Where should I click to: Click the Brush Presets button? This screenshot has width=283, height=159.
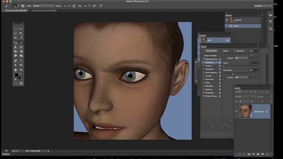point(211,51)
